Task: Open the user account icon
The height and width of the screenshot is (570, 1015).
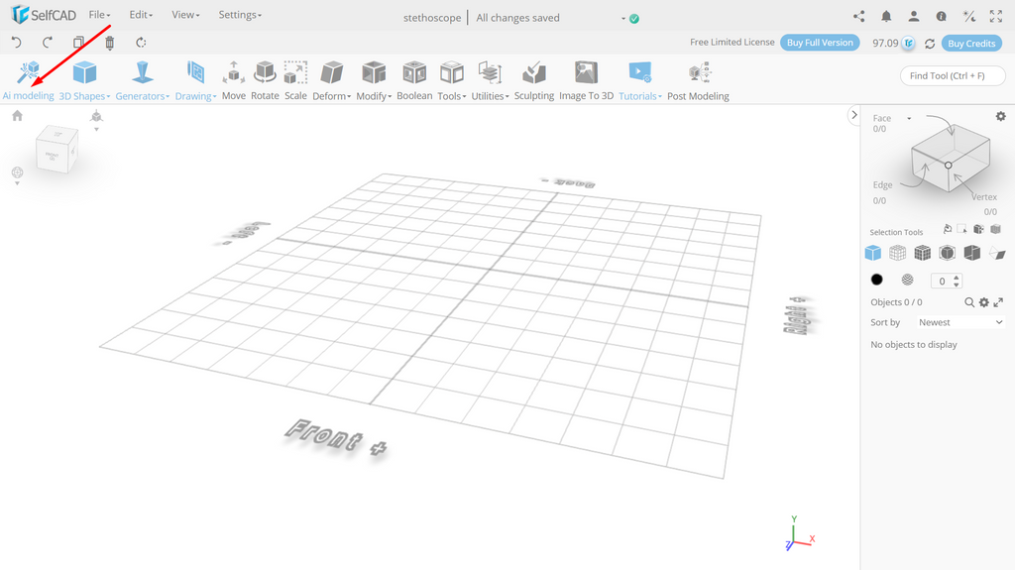Action: (913, 17)
